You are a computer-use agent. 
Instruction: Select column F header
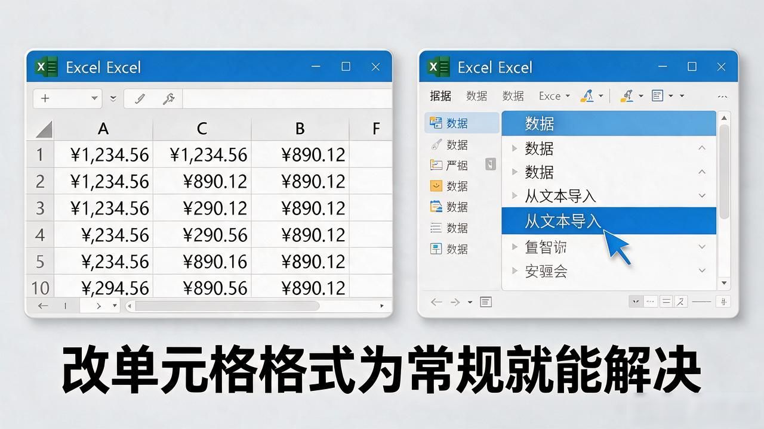(371, 129)
